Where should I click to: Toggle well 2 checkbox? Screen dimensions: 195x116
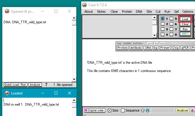163,24
